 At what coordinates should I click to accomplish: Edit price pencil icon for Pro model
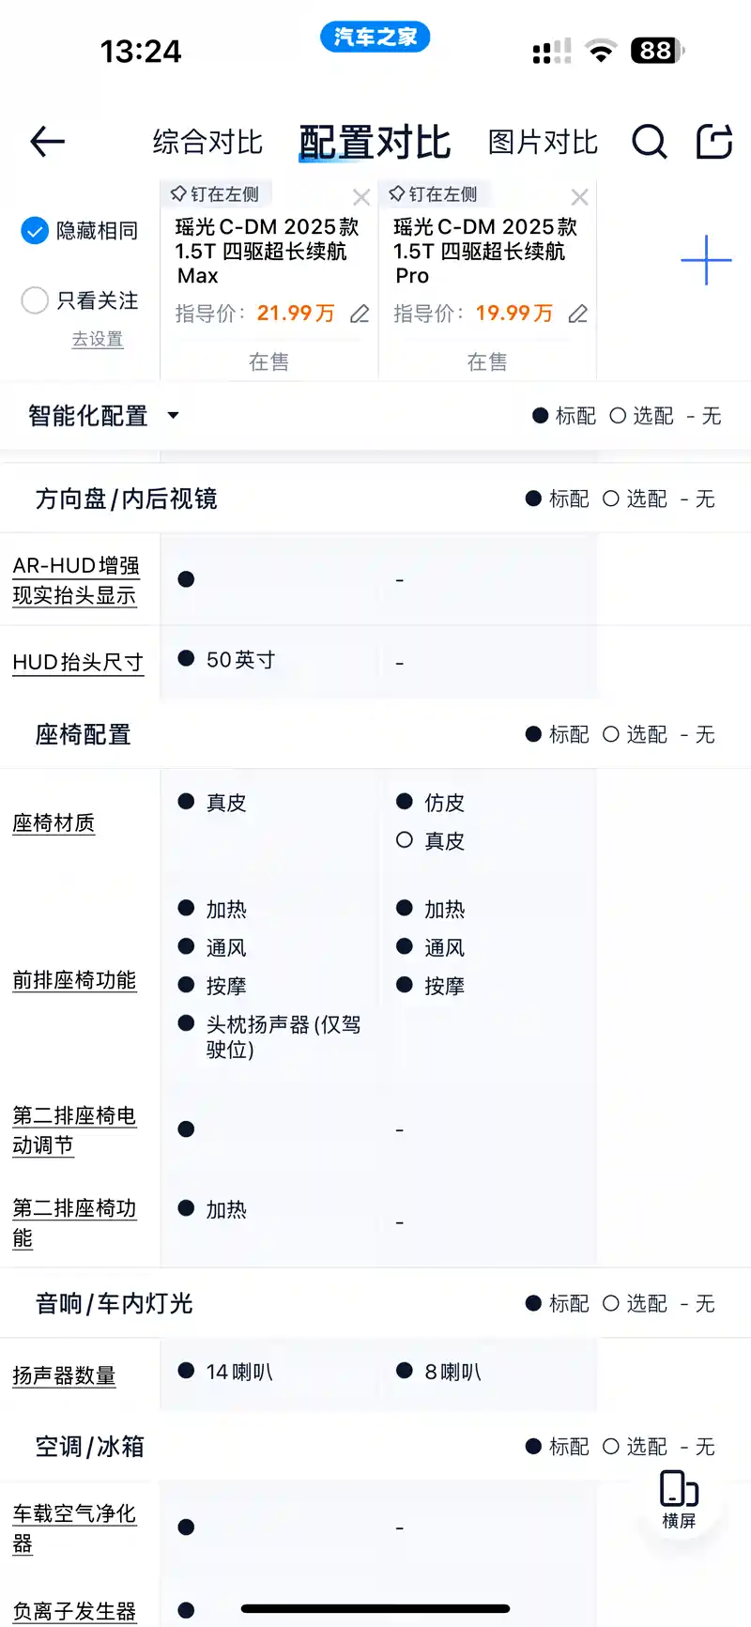tap(578, 314)
